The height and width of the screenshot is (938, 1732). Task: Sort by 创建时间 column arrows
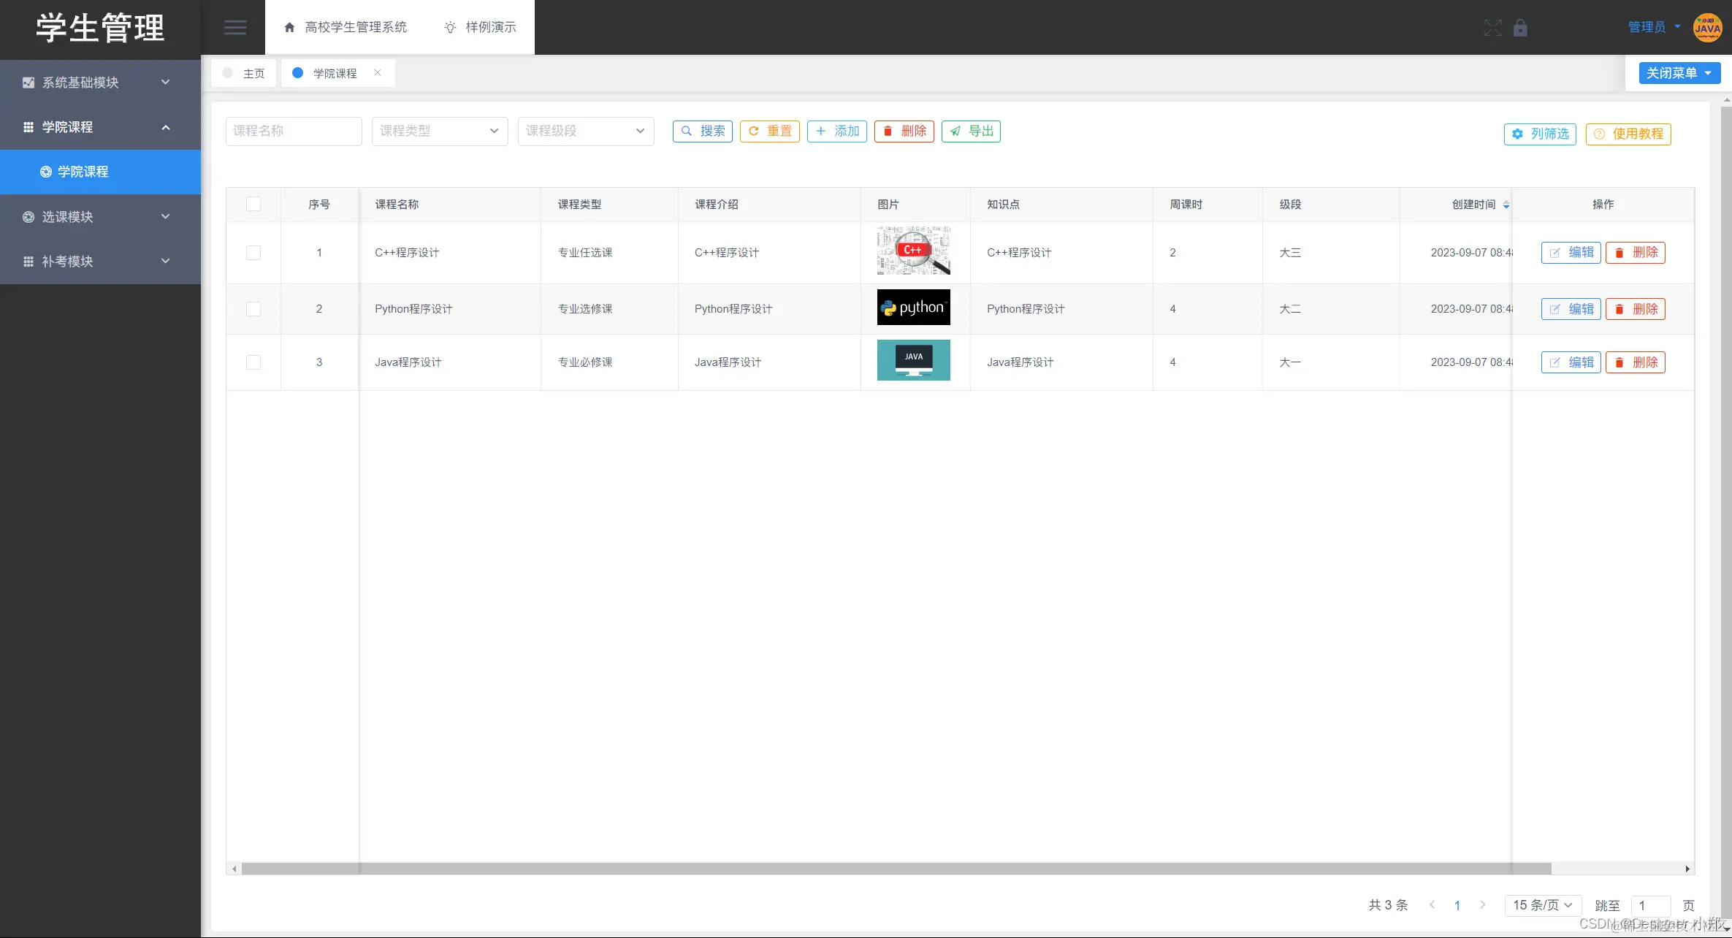[1506, 205]
